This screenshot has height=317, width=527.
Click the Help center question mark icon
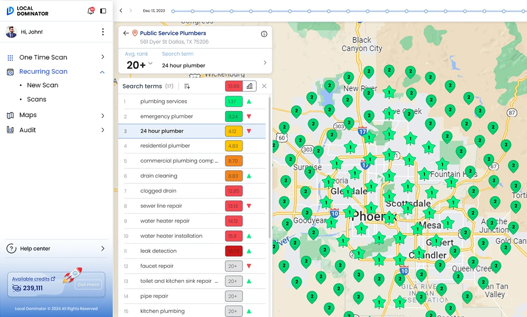(12, 249)
